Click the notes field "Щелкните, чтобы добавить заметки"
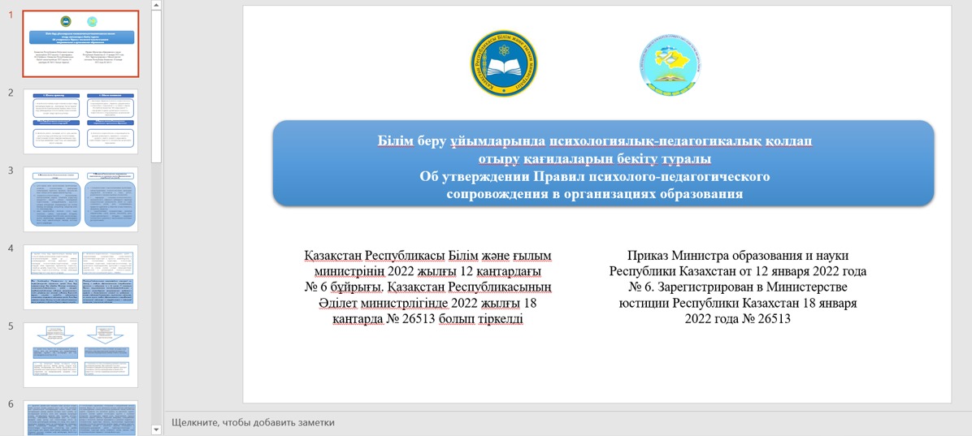This screenshot has width=972, height=436. click(x=253, y=422)
